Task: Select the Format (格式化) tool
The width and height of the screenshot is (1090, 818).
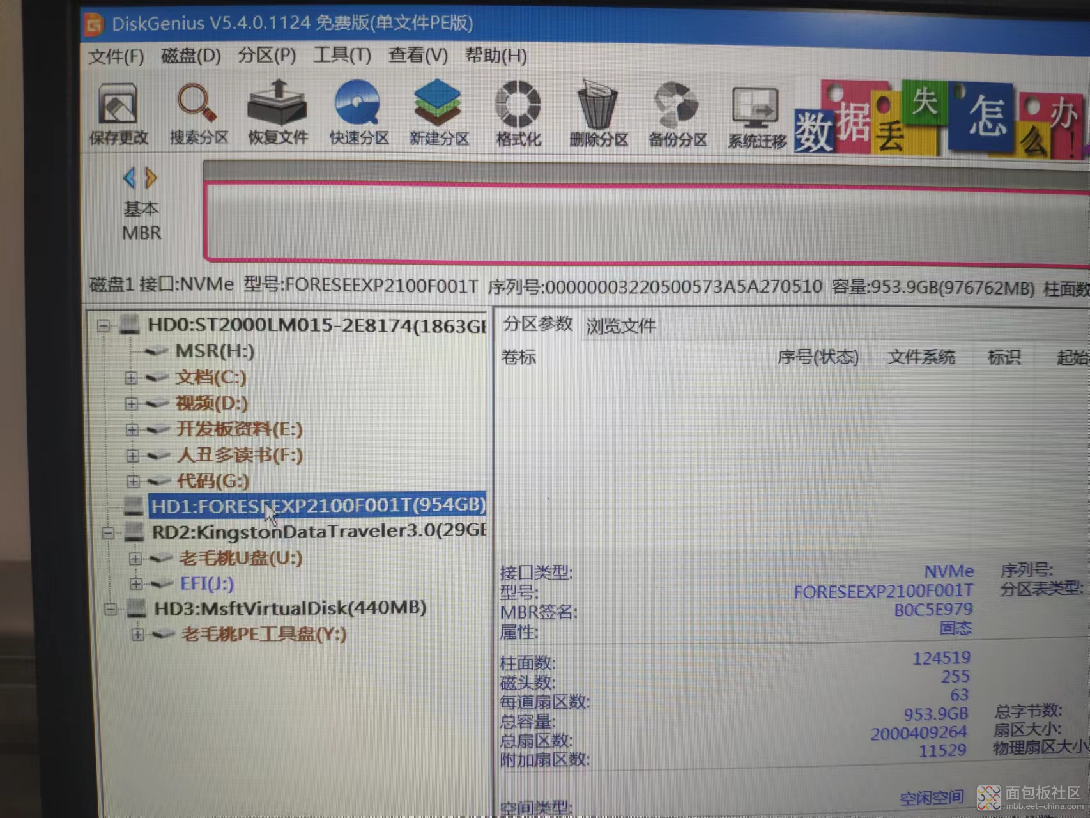Action: click(518, 114)
